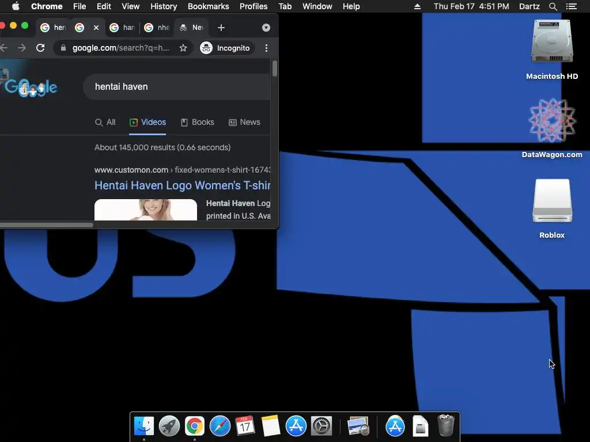Open the Help menu
The height and width of the screenshot is (442, 590).
click(351, 6)
